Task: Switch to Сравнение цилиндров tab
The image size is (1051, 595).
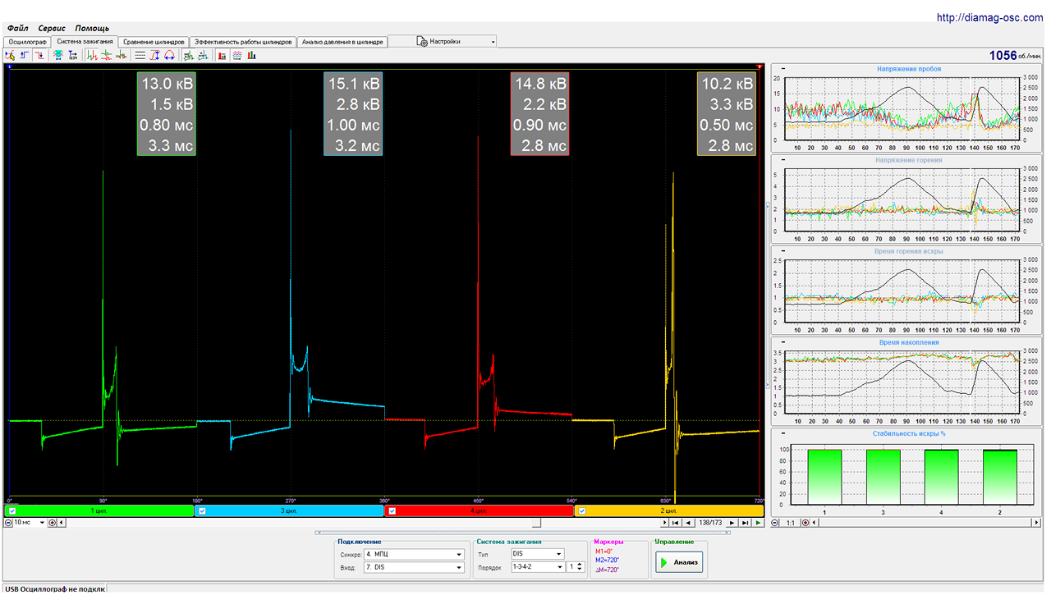Action: click(x=154, y=41)
